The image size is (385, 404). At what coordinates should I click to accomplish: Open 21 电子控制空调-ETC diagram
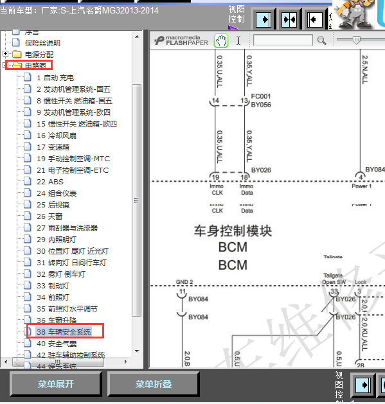point(73,170)
